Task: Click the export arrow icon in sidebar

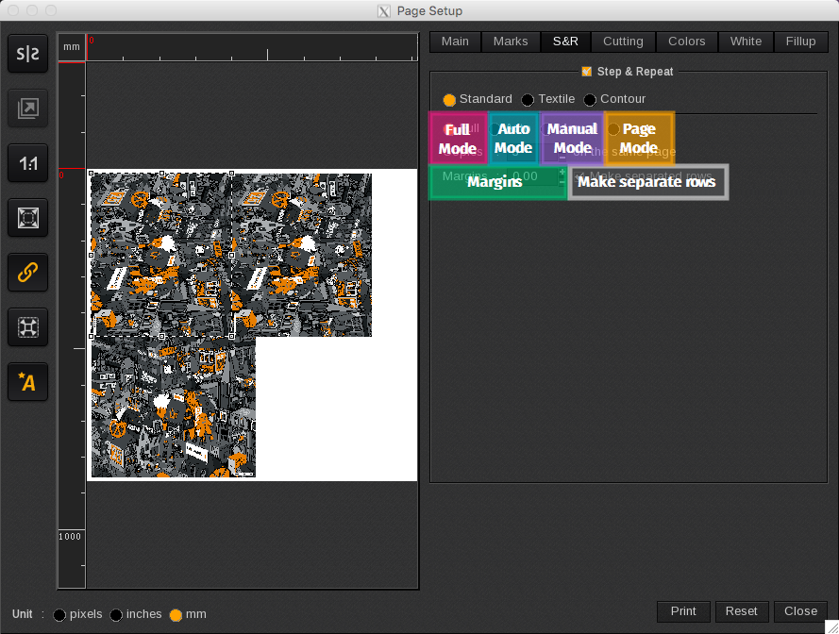Action: [28, 109]
